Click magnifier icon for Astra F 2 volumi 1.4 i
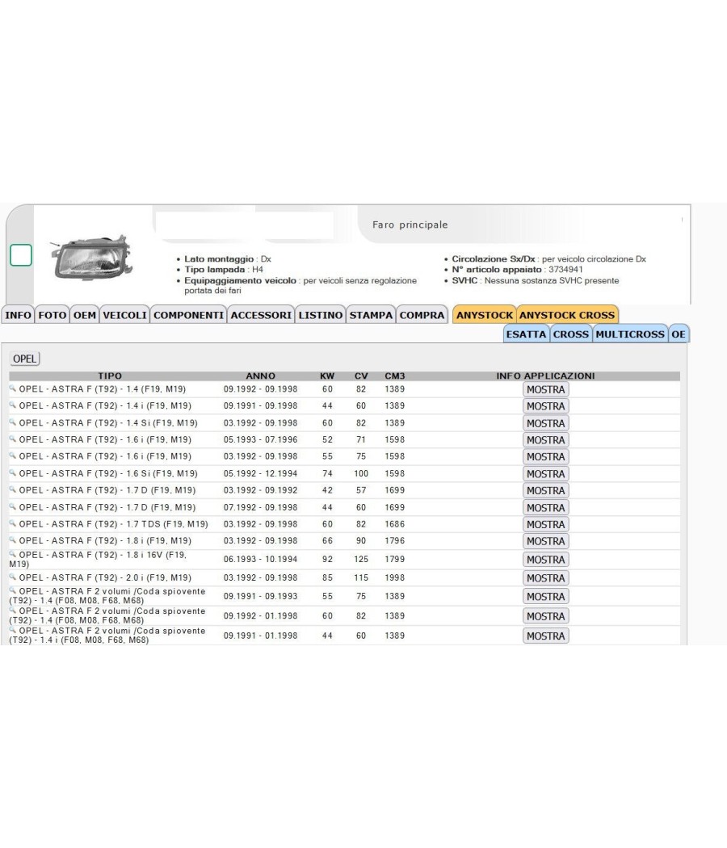This screenshot has height=848, width=727. 12,630
